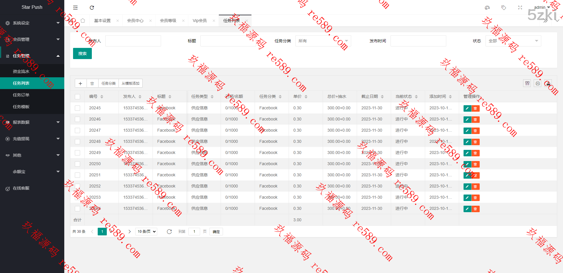This screenshot has width=563, height=273.
Task: Open the theme palette icon in header
Action: (487, 8)
